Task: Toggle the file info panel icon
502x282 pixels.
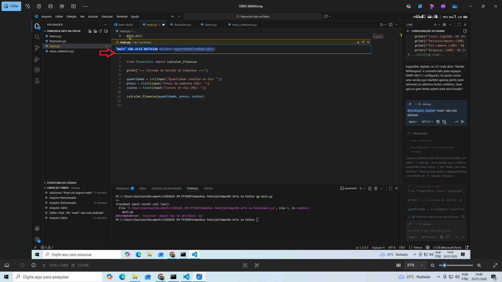Action: point(34,265)
